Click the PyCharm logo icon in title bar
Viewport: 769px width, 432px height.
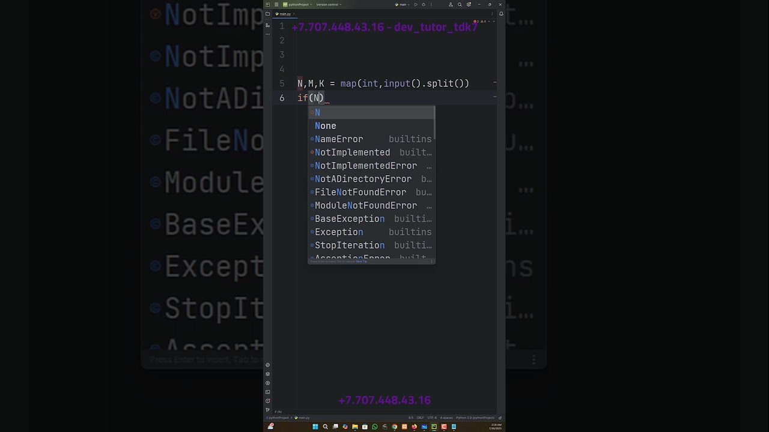(267, 4)
